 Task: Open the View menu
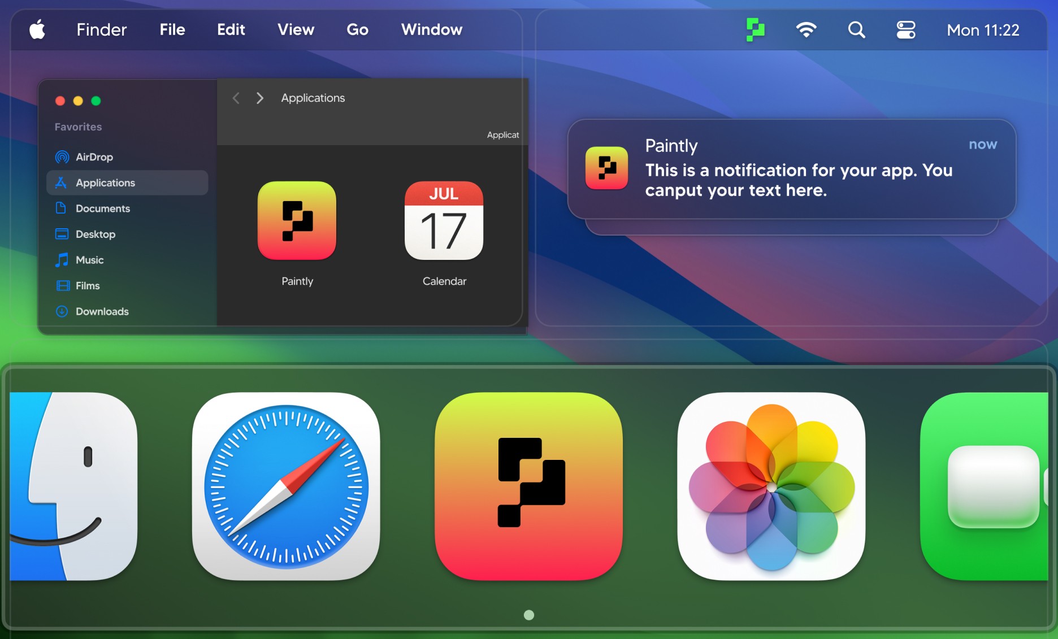pos(296,29)
